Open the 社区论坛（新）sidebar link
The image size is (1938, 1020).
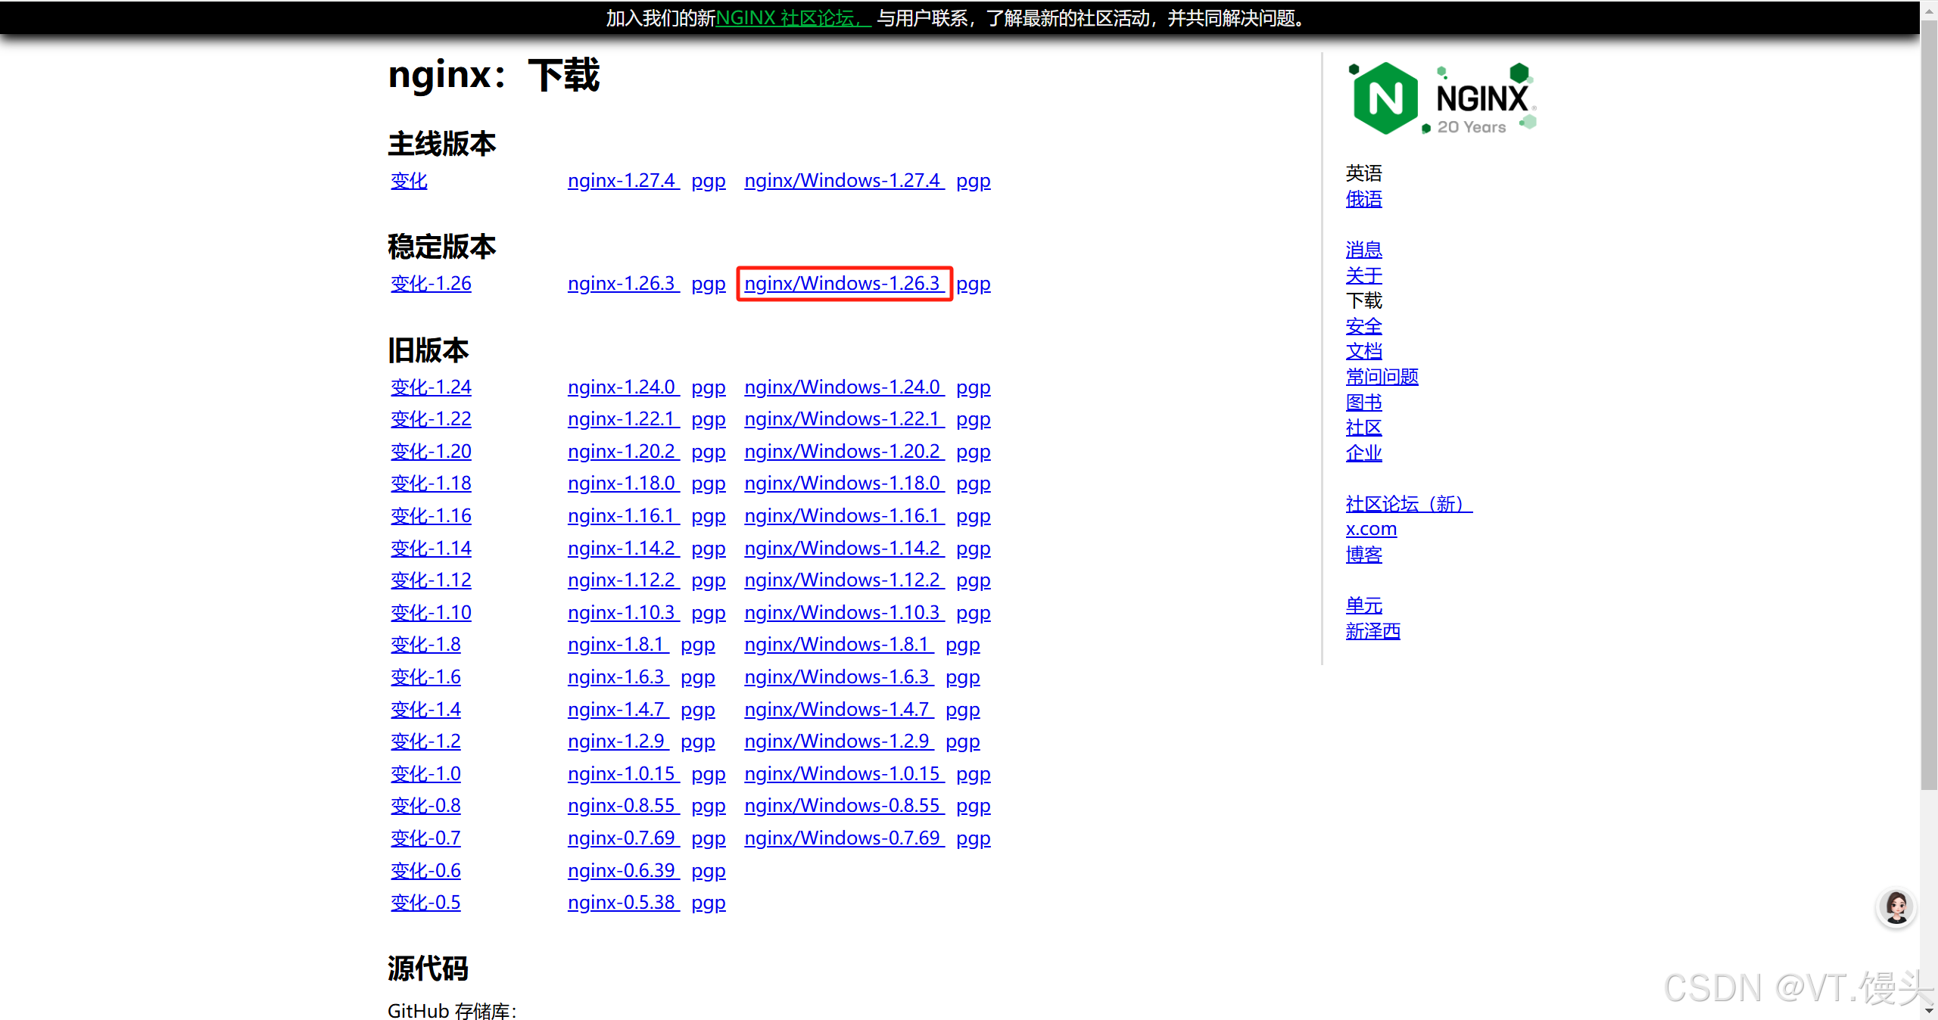1409,504
